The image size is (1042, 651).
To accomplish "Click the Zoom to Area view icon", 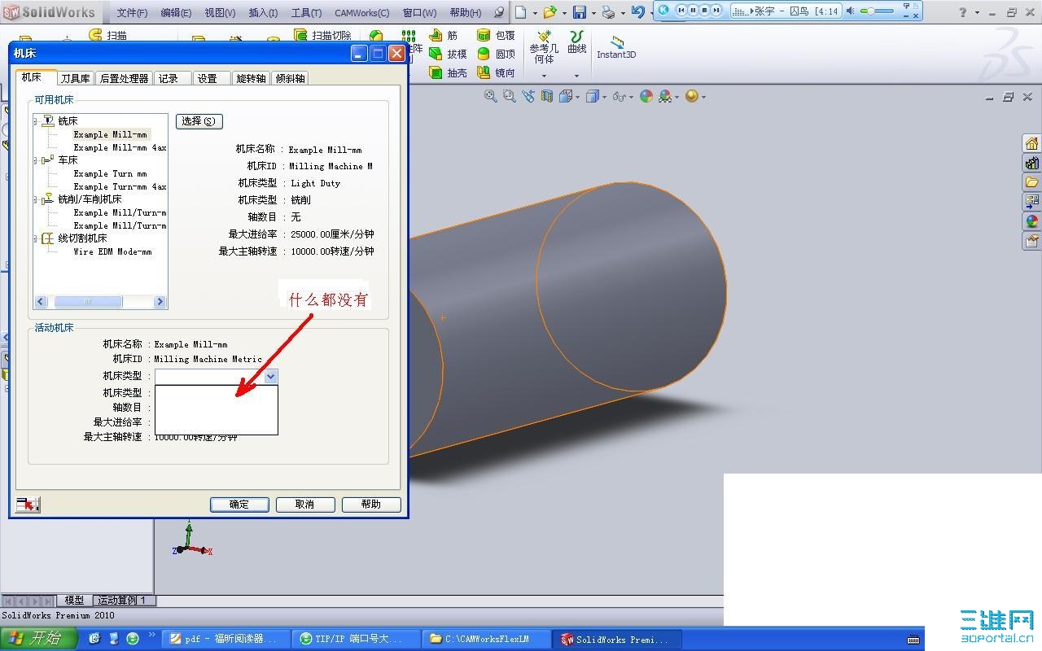I will click(x=509, y=96).
